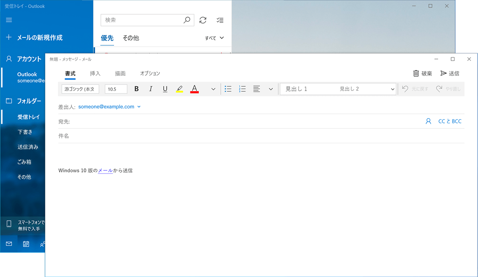Choose the 見出し 2 style
This screenshot has width=478, height=277.
(349, 89)
